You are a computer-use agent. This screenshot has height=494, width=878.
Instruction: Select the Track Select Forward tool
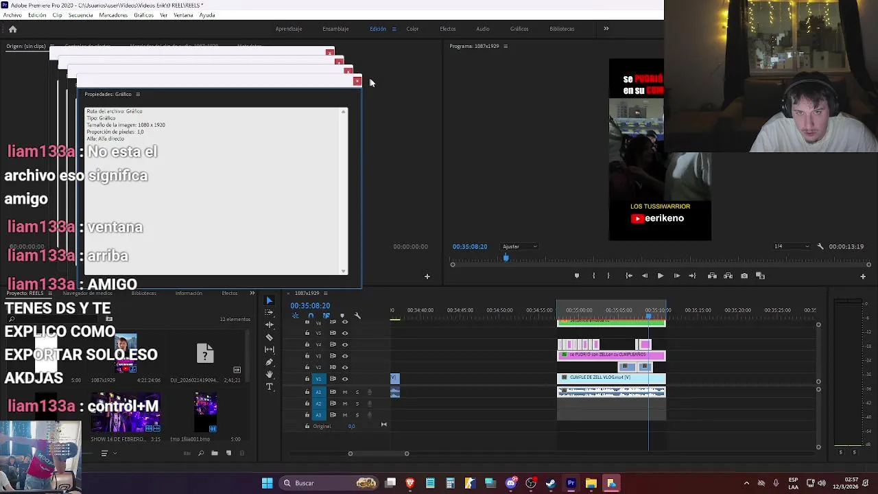[x=269, y=313]
